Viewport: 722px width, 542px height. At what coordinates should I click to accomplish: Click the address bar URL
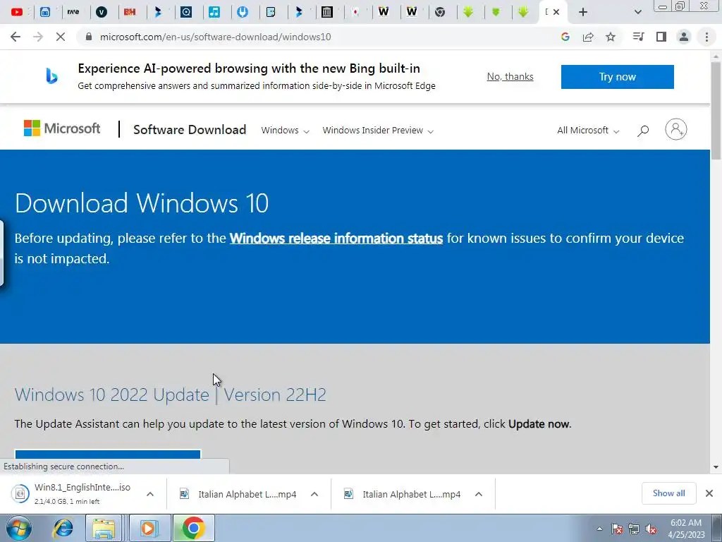(216, 37)
